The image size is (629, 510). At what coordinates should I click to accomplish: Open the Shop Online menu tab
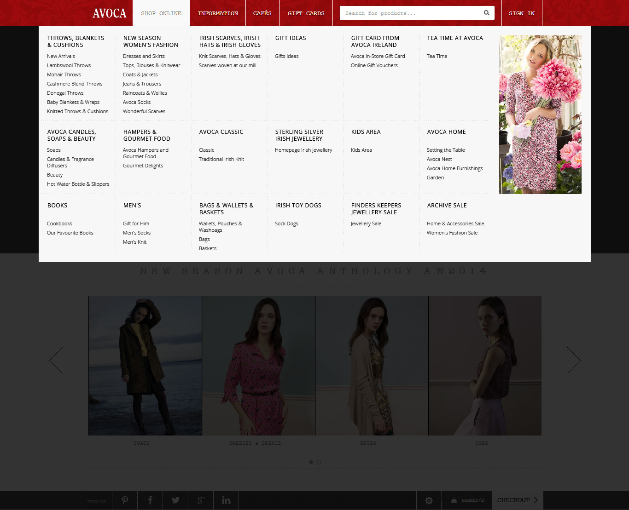coord(161,13)
